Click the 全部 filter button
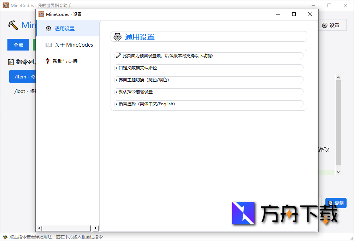 [18, 45]
